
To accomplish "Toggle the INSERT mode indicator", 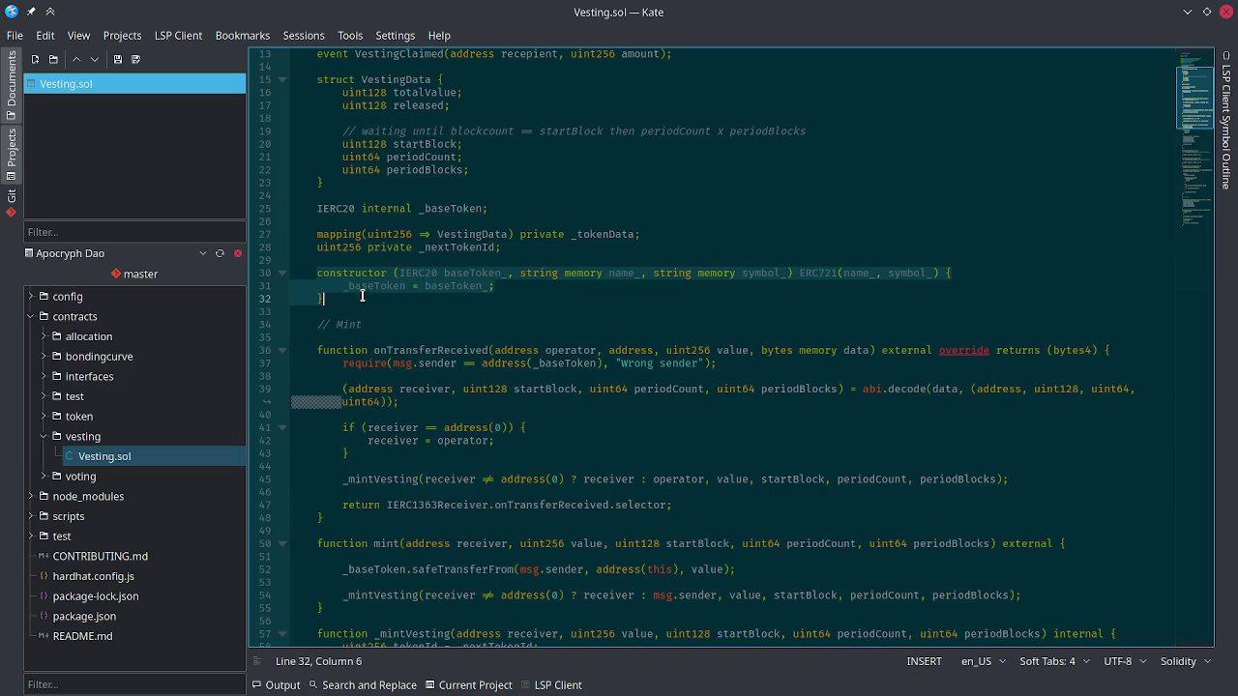I will [924, 661].
